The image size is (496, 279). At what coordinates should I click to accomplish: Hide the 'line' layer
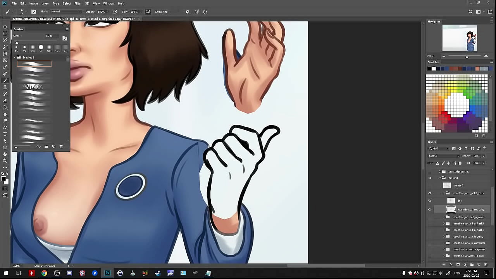429,201
